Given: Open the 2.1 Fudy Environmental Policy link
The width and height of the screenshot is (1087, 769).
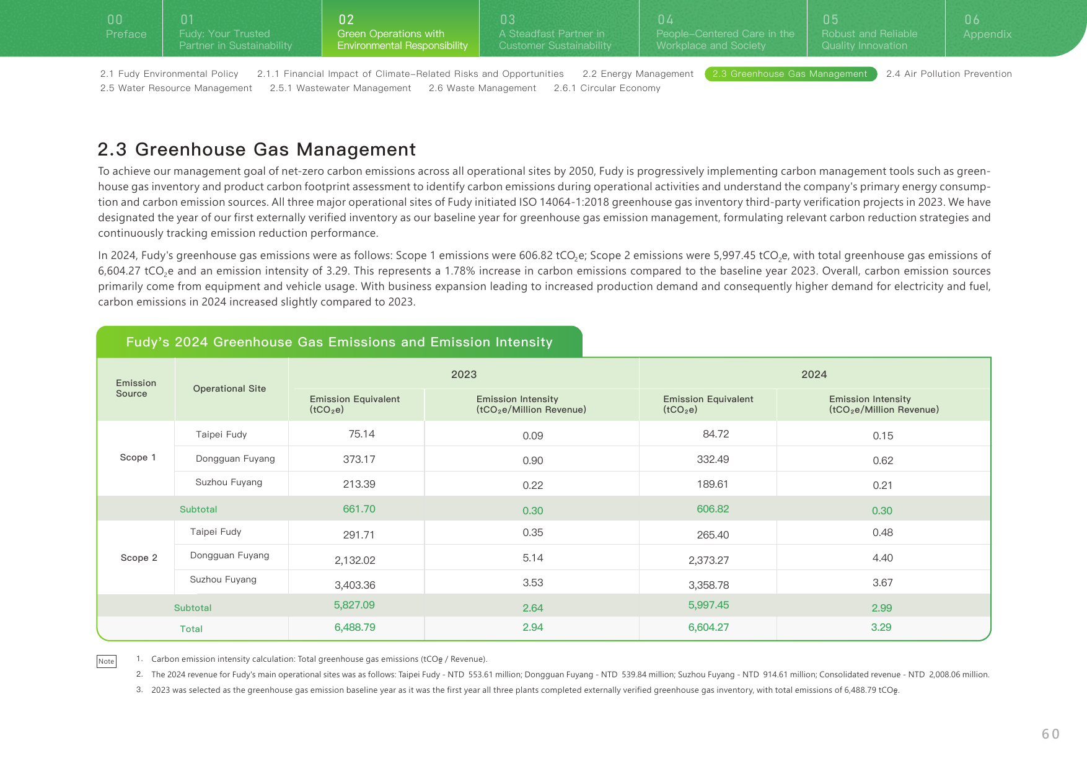Looking at the screenshot, I should (x=169, y=74).
